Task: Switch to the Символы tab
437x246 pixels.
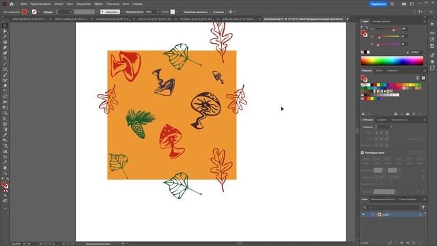Action: click(x=392, y=70)
